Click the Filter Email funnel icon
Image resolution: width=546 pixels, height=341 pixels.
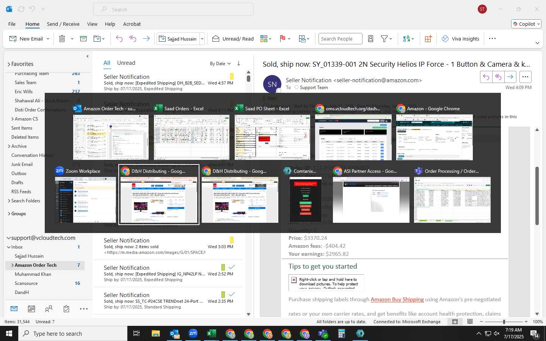click(384, 39)
